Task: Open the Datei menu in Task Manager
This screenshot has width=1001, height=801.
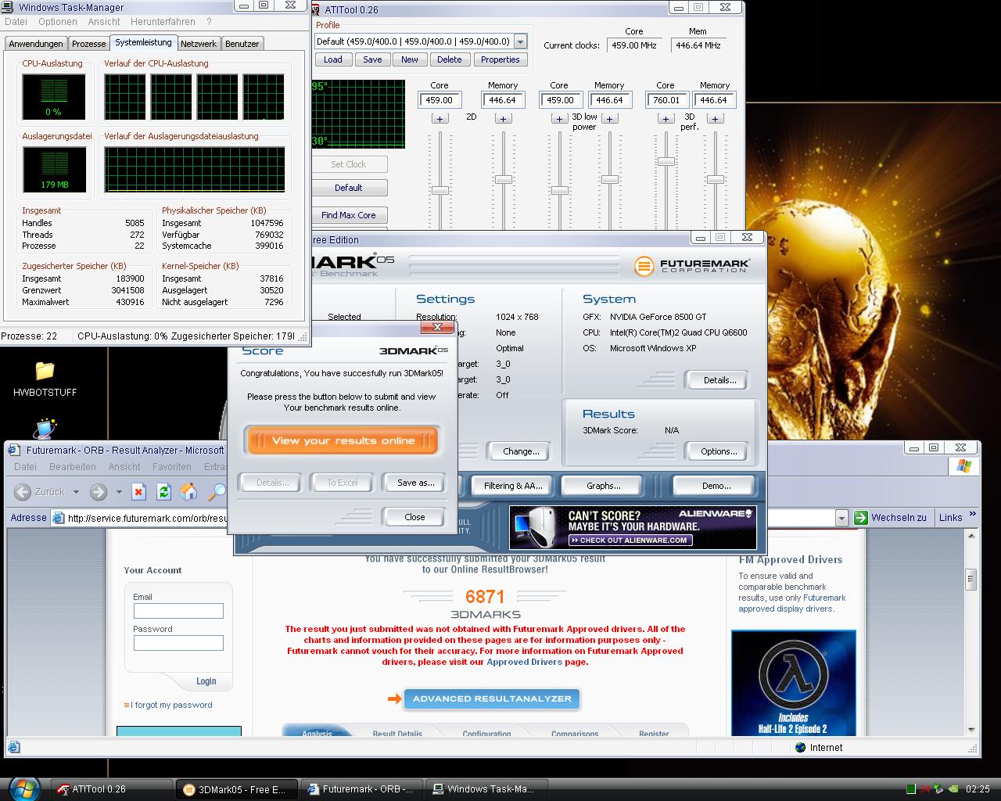Action: tap(16, 22)
